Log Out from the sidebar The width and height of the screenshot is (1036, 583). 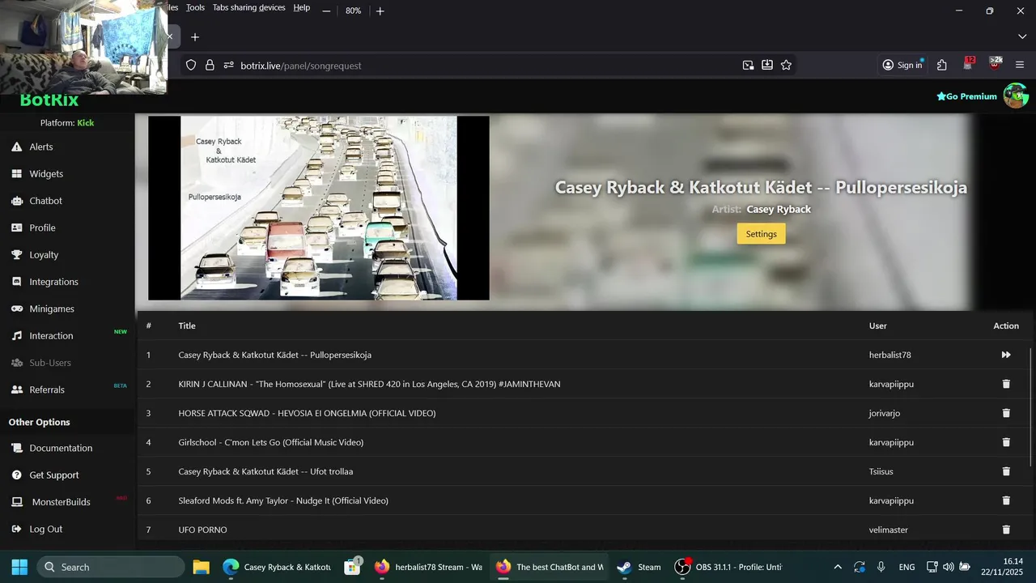coord(45,529)
